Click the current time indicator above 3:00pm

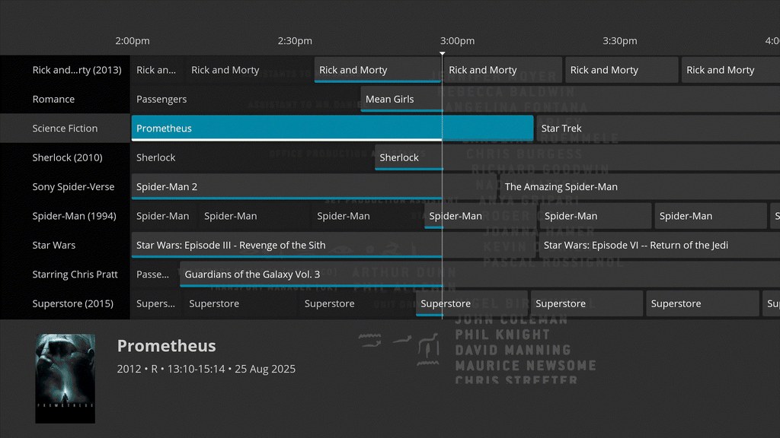point(442,54)
